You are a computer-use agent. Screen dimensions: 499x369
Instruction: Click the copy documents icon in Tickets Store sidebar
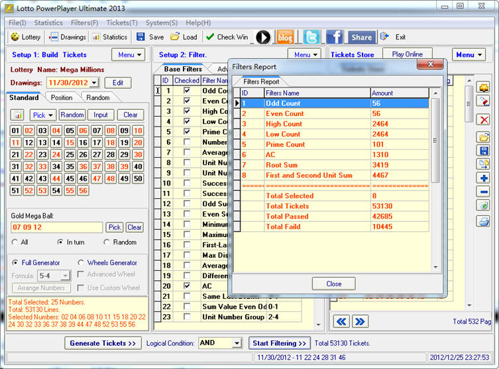pyautogui.click(x=484, y=164)
